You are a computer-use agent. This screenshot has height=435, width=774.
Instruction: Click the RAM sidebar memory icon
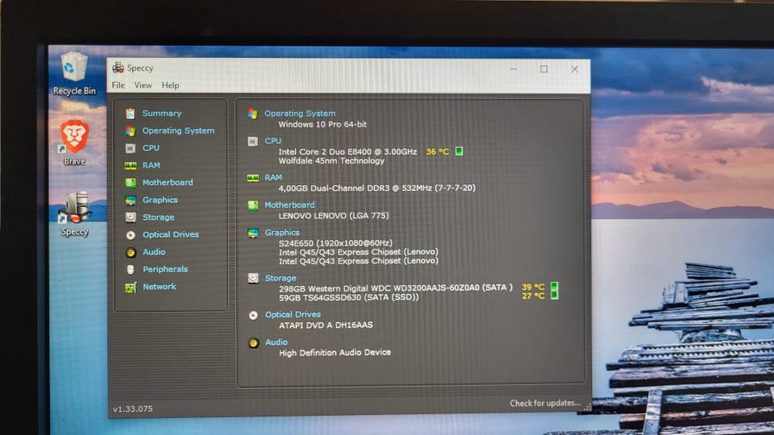click(131, 166)
